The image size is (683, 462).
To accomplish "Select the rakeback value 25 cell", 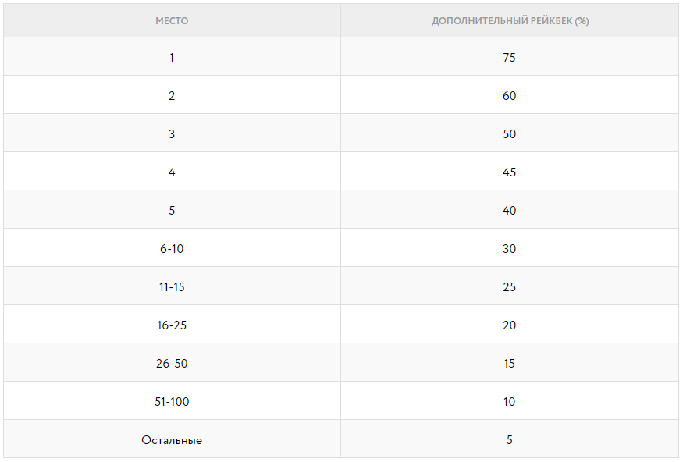I will point(510,287).
